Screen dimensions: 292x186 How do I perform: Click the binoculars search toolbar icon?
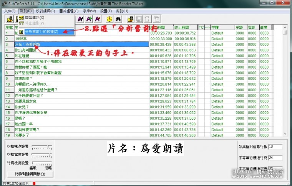pos(118,19)
